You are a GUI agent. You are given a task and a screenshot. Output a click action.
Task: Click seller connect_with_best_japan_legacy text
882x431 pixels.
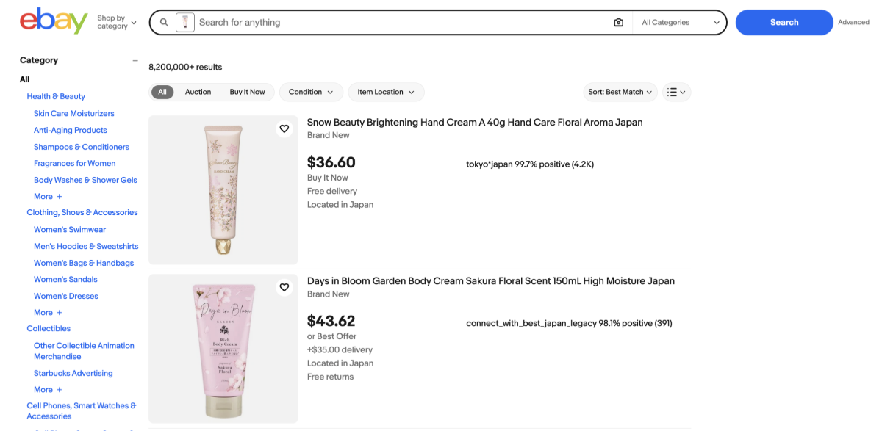tap(569, 323)
